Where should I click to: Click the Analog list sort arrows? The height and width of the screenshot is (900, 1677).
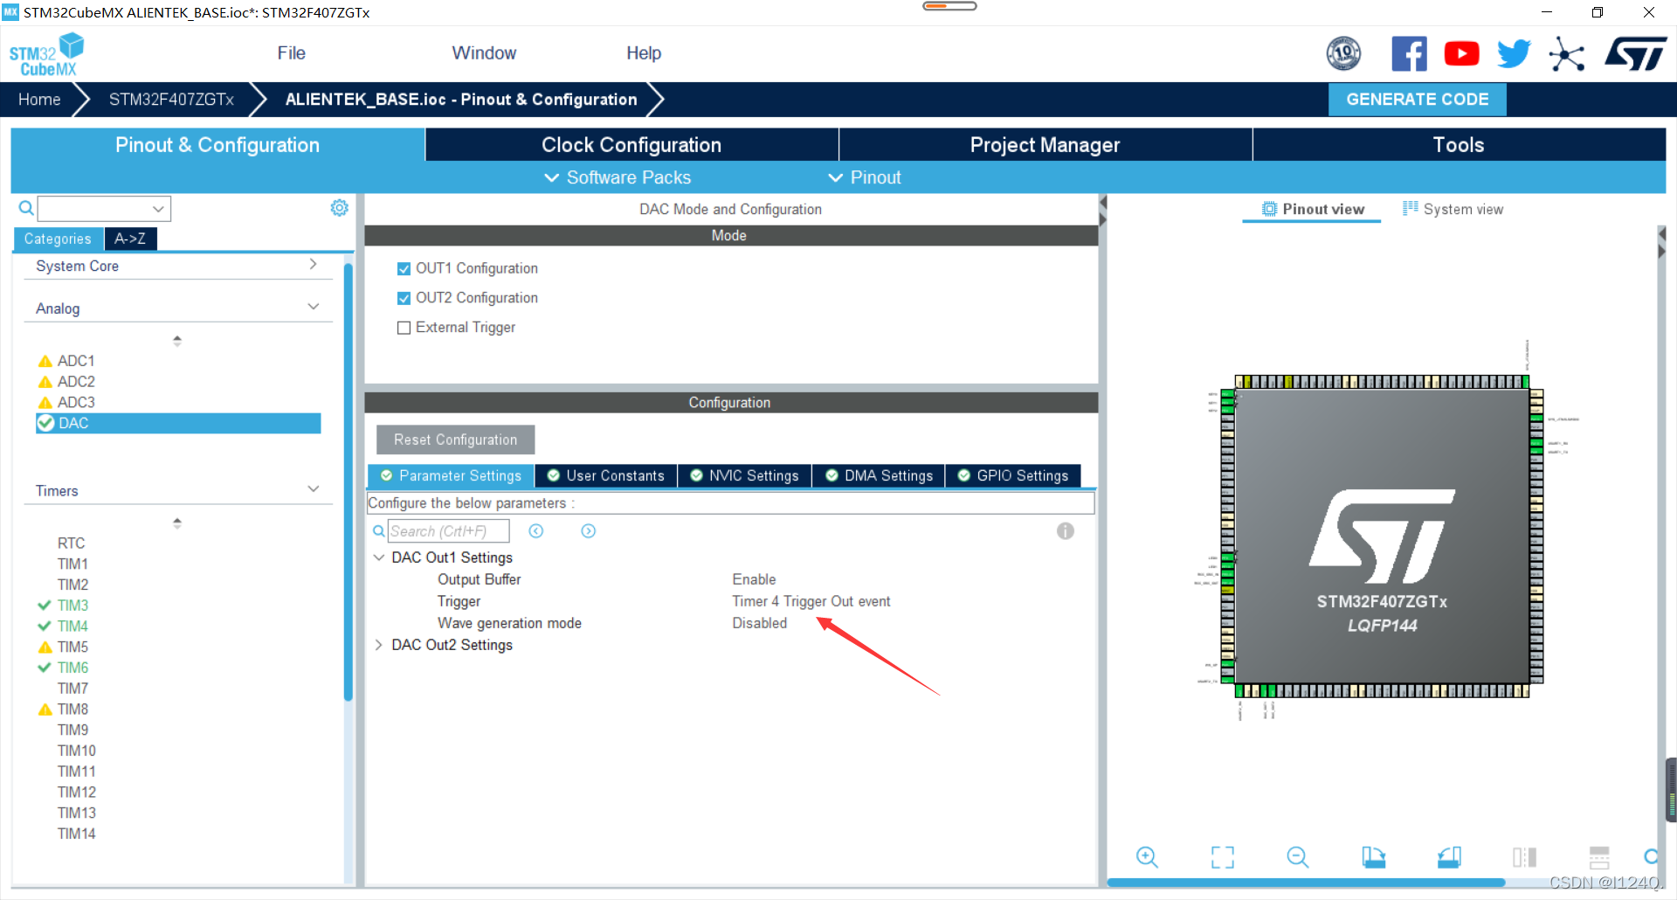tap(177, 341)
